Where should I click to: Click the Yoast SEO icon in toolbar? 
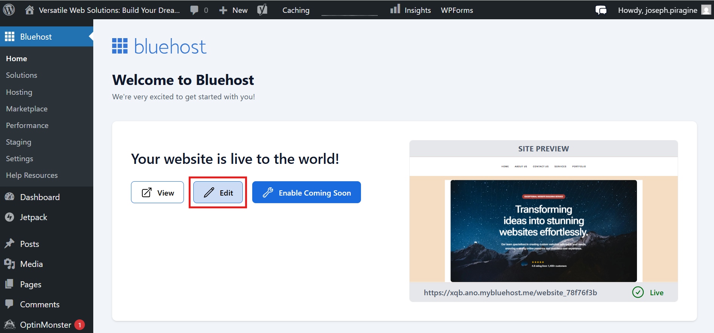(x=262, y=10)
